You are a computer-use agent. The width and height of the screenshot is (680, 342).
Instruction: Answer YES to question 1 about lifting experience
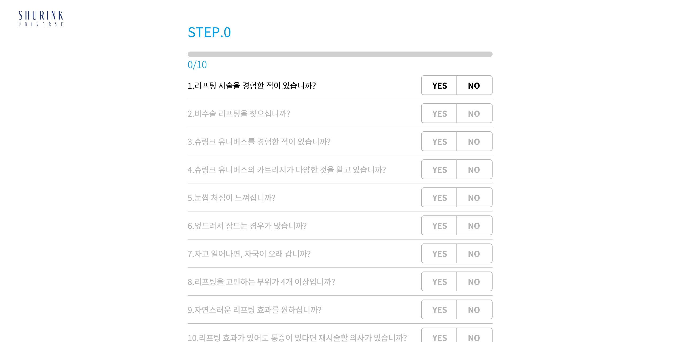coord(439,85)
